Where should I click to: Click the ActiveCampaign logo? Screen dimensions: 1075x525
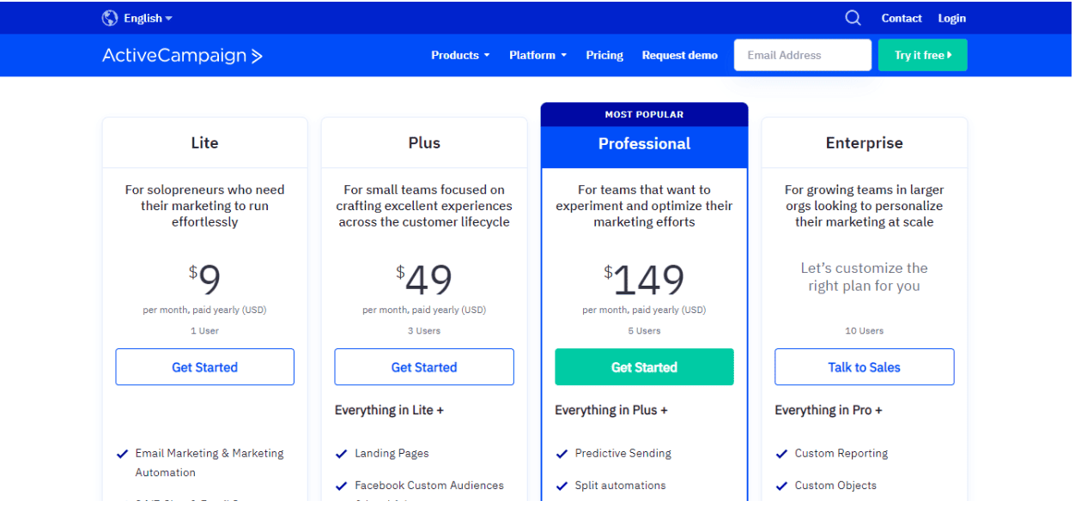tap(182, 56)
